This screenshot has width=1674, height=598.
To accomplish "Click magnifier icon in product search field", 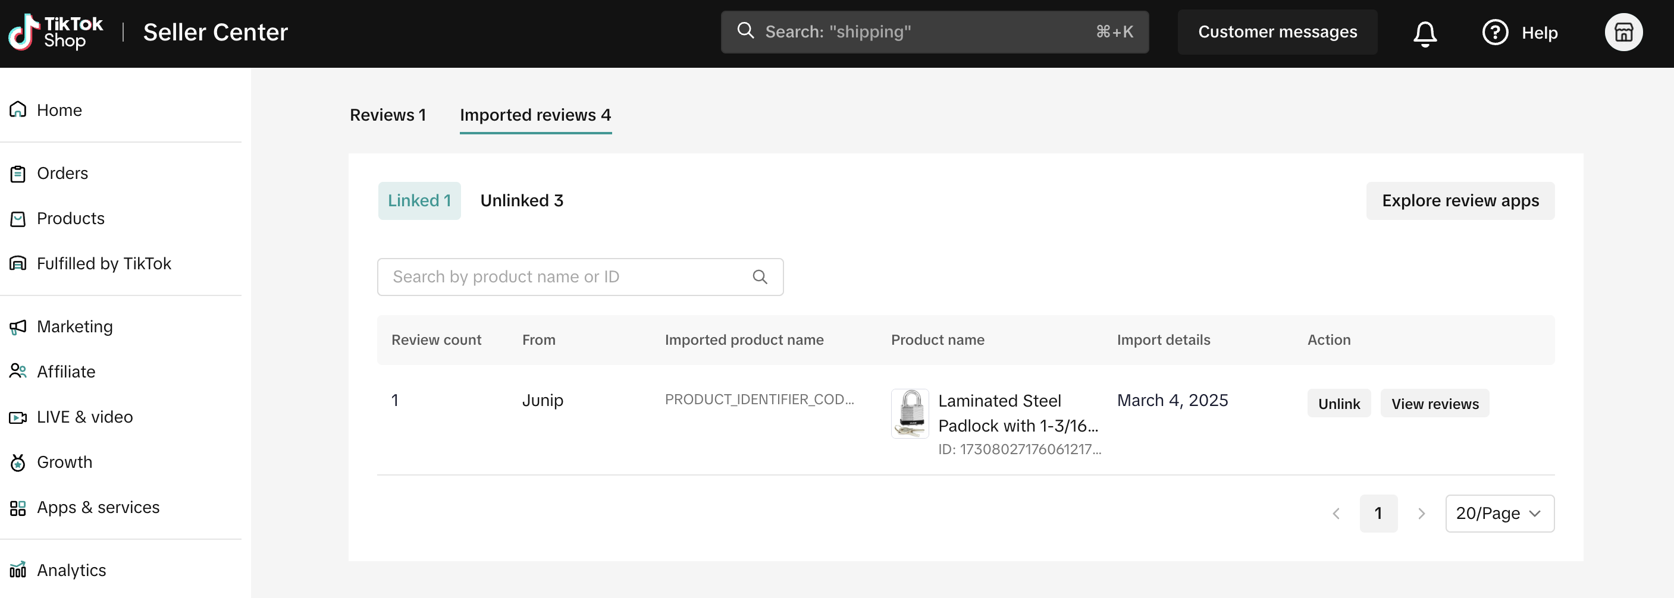I will [759, 277].
